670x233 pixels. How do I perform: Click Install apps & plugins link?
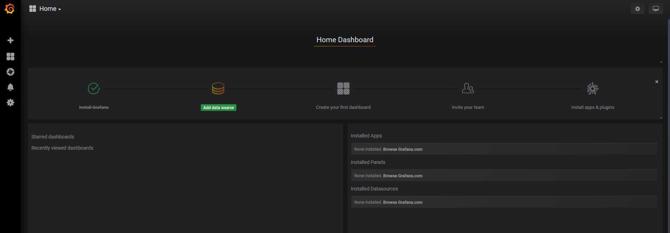[592, 107]
